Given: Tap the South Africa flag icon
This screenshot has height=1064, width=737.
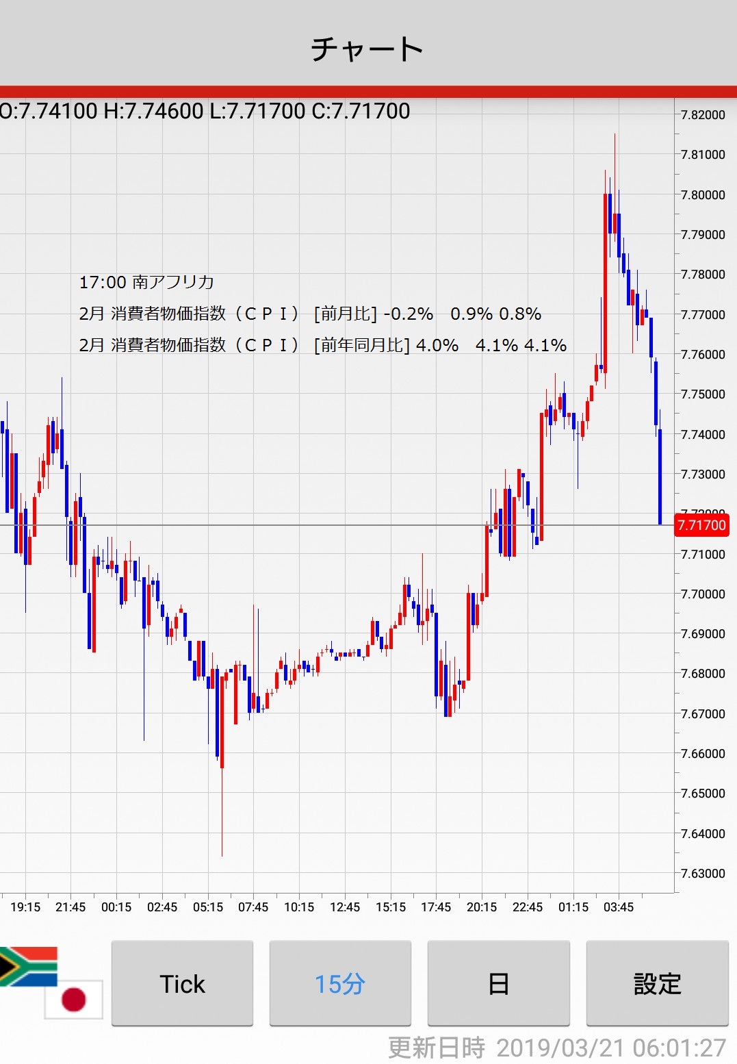Looking at the screenshot, I should (29, 965).
